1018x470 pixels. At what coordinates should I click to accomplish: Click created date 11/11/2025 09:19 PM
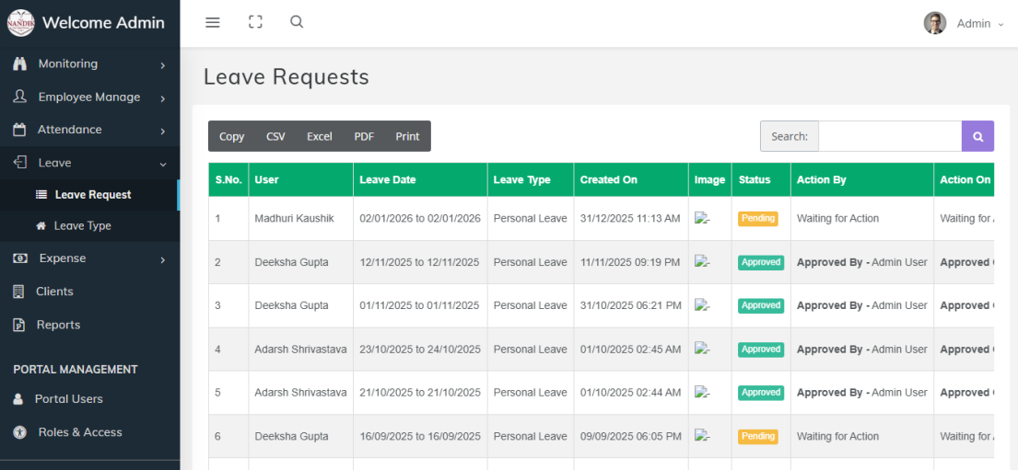click(631, 262)
